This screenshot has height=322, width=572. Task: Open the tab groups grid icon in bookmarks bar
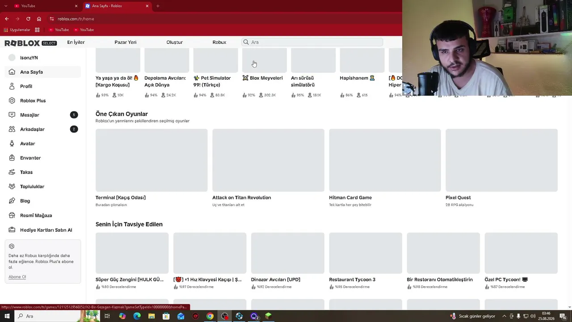coord(37,30)
